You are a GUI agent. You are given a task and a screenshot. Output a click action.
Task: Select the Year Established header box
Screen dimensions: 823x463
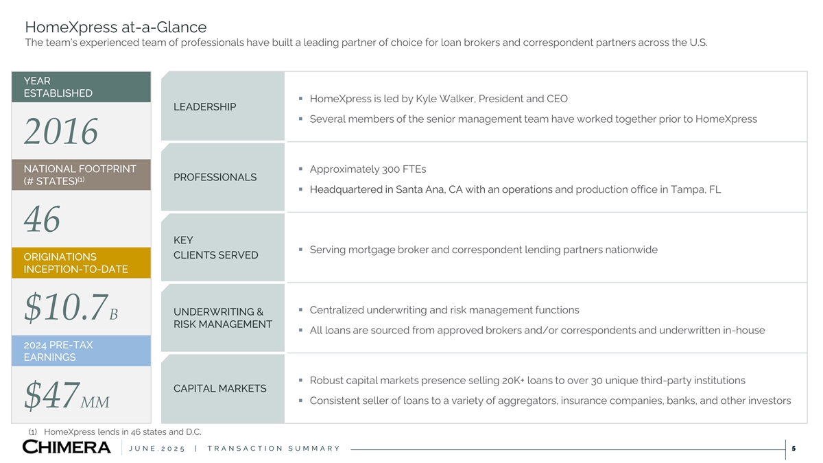(82, 87)
